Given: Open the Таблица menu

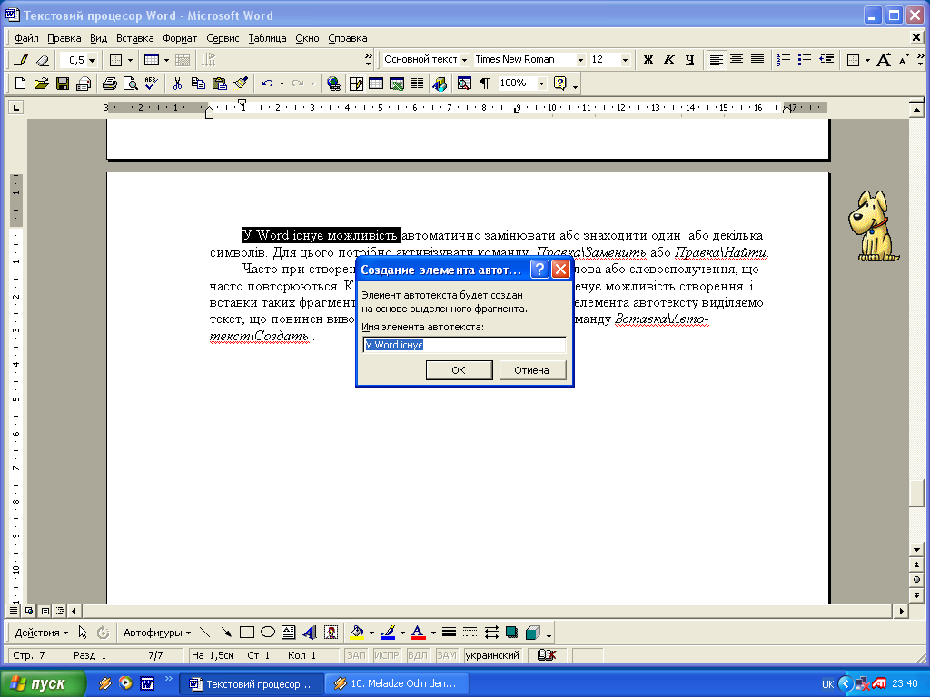Looking at the screenshot, I should click(x=267, y=38).
